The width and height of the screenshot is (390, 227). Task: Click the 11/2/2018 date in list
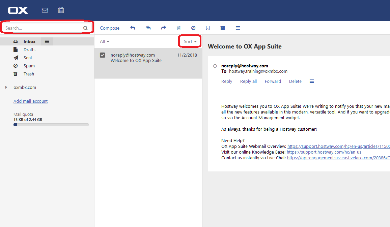(187, 55)
